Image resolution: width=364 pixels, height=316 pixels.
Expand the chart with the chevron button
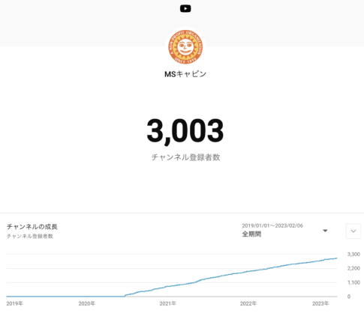click(x=353, y=231)
